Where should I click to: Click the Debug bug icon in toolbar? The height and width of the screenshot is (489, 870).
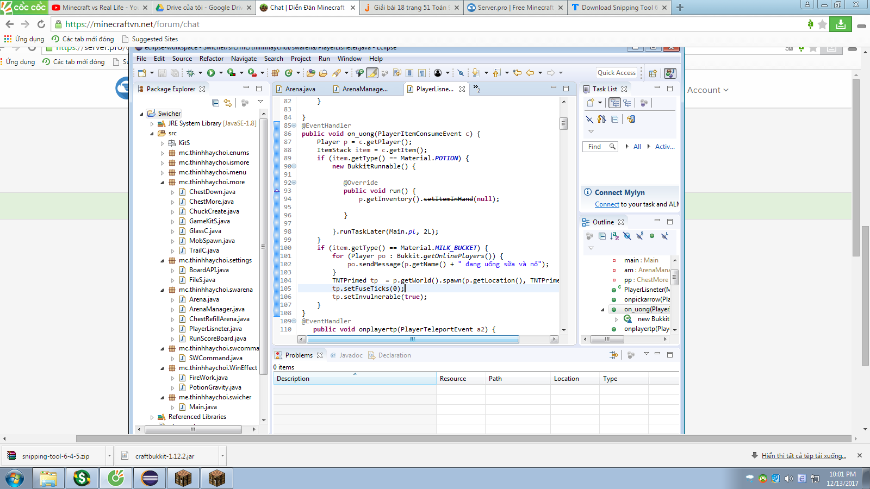point(190,73)
